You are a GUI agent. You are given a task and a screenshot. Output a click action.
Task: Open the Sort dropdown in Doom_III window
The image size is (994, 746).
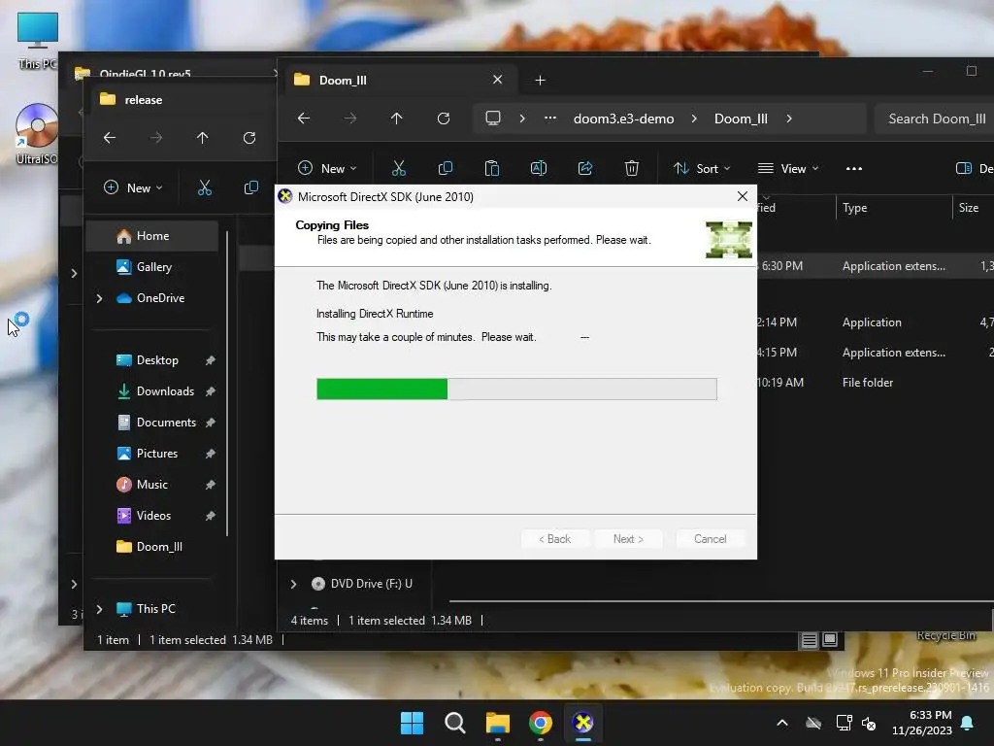click(702, 168)
